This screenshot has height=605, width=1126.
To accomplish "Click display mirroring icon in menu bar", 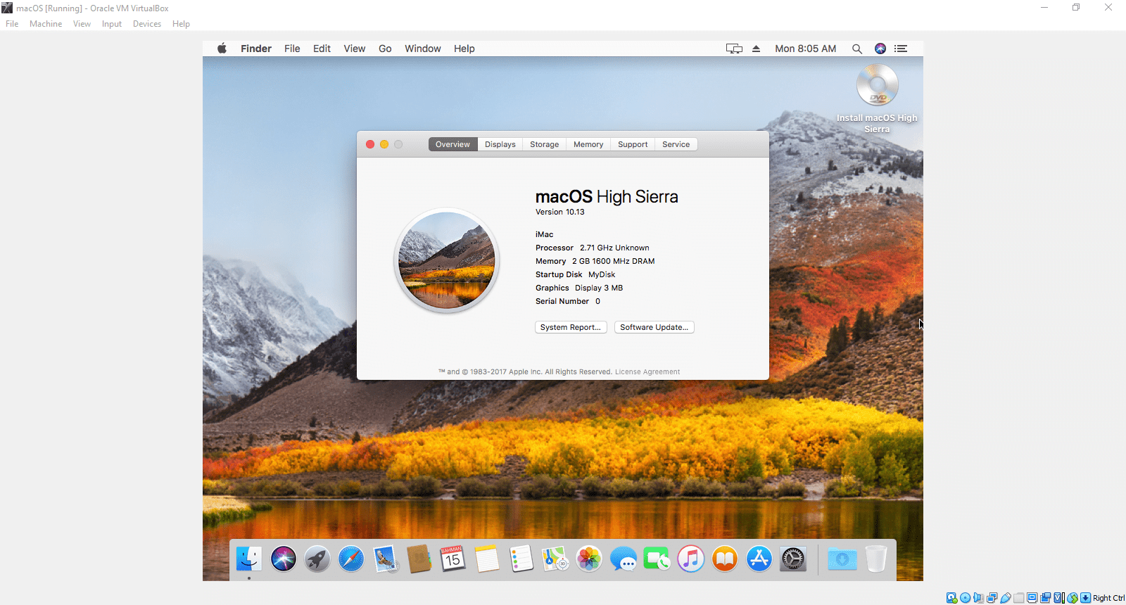I will pyautogui.click(x=734, y=49).
